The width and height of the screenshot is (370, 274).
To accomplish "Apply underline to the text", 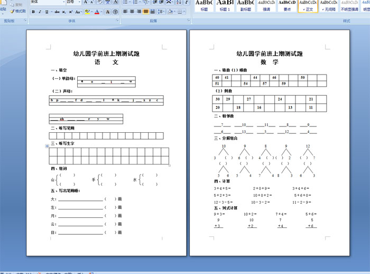I will [47, 12].
